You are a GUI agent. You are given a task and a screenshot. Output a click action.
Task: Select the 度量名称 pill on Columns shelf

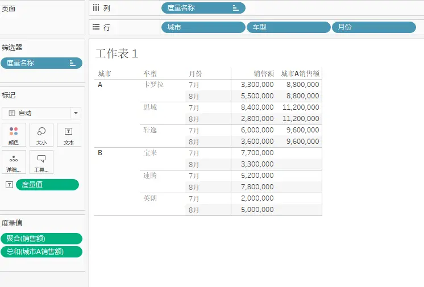[x=203, y=8]
